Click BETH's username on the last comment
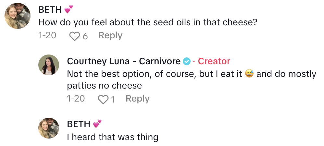This screenshot has height=146, width=324. (x=79, y=124)
